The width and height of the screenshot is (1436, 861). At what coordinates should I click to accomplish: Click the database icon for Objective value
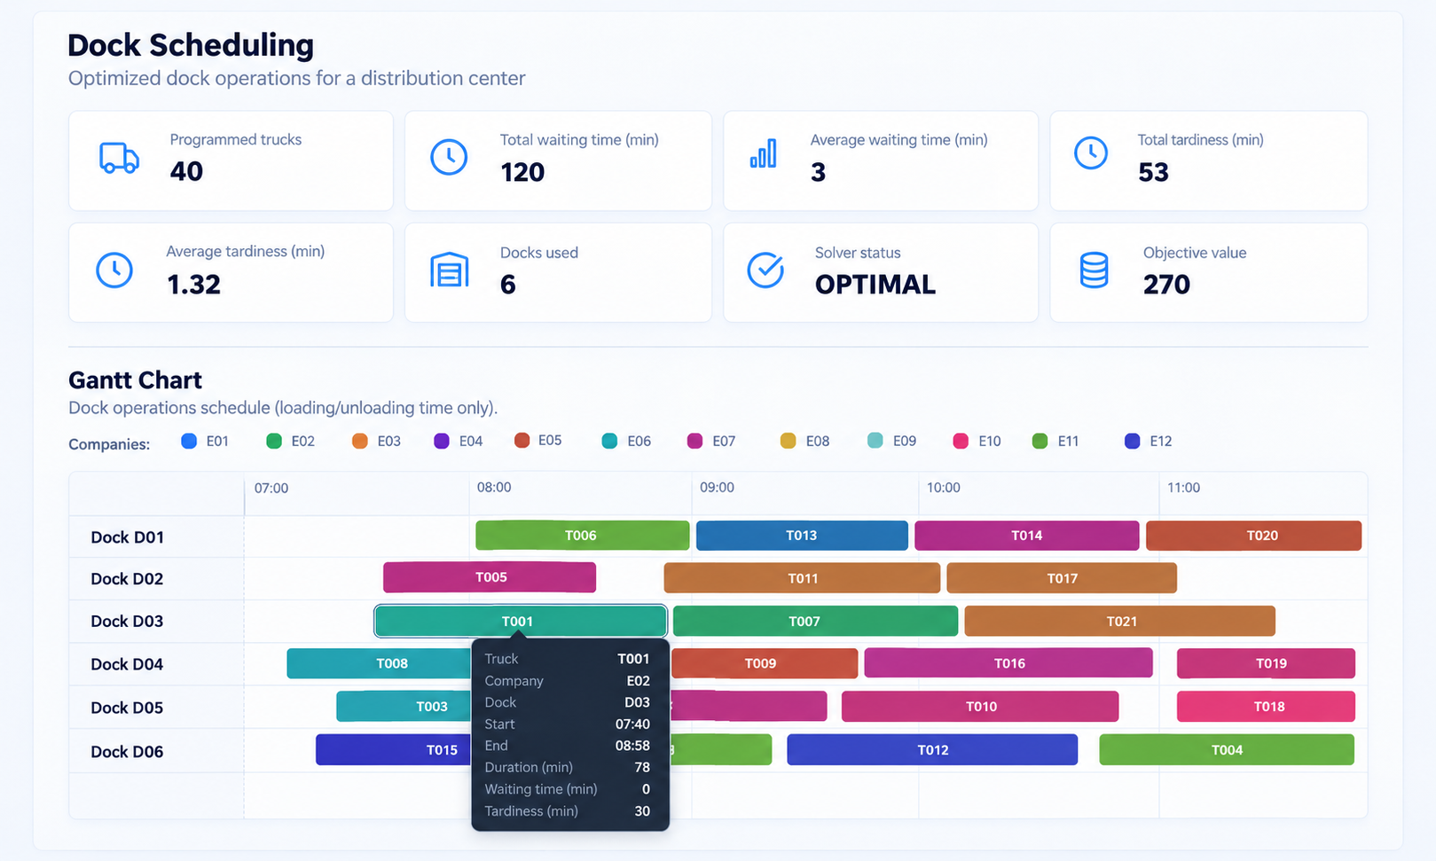pos(1094,270)
